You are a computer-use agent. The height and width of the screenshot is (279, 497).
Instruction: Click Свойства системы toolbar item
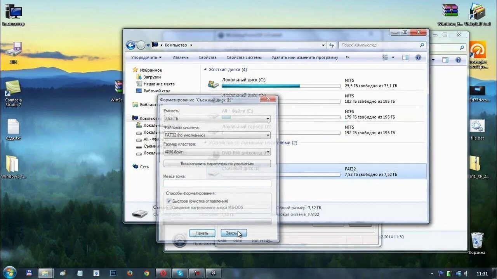coord(244,57)
